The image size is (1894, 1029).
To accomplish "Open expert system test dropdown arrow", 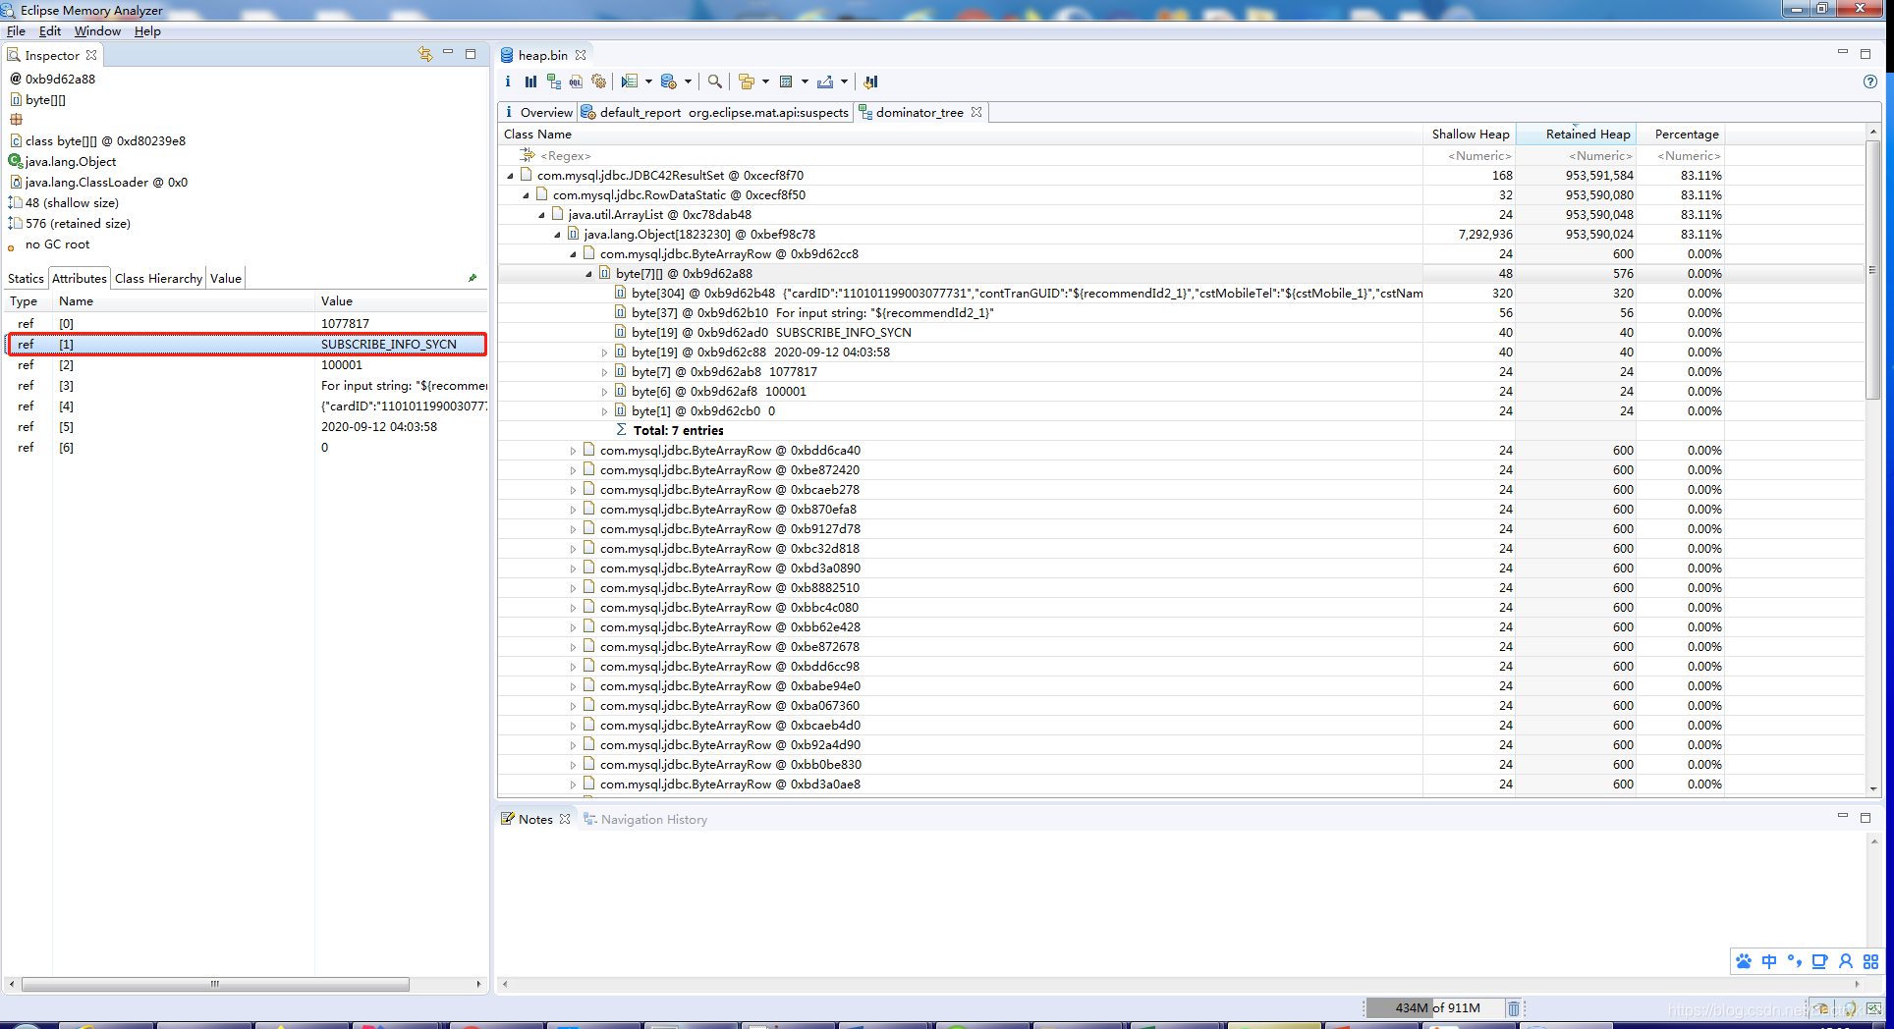I will 648,81.
